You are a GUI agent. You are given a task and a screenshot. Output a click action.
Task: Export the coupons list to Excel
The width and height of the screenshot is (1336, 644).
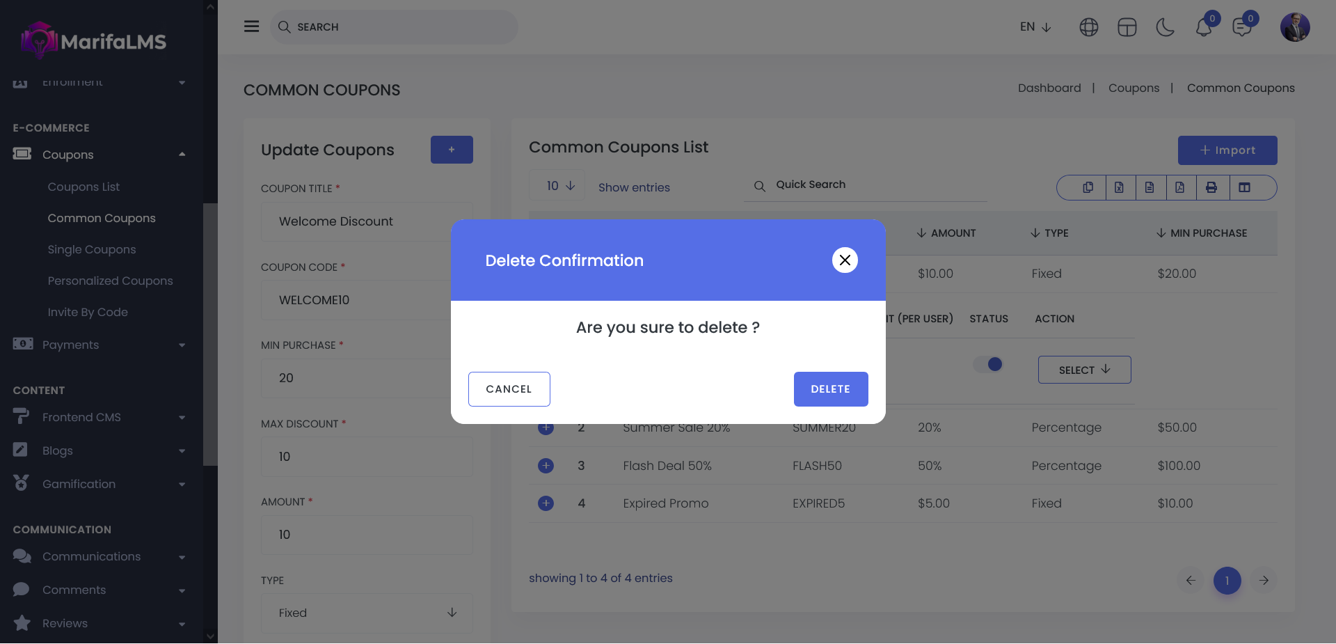click(x=1119, y=187)
